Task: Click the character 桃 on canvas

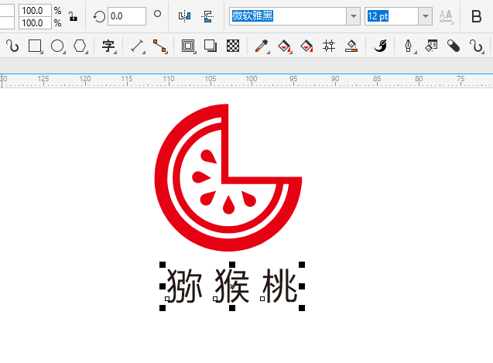Action: pyautogui.click(x=280, y=286)
